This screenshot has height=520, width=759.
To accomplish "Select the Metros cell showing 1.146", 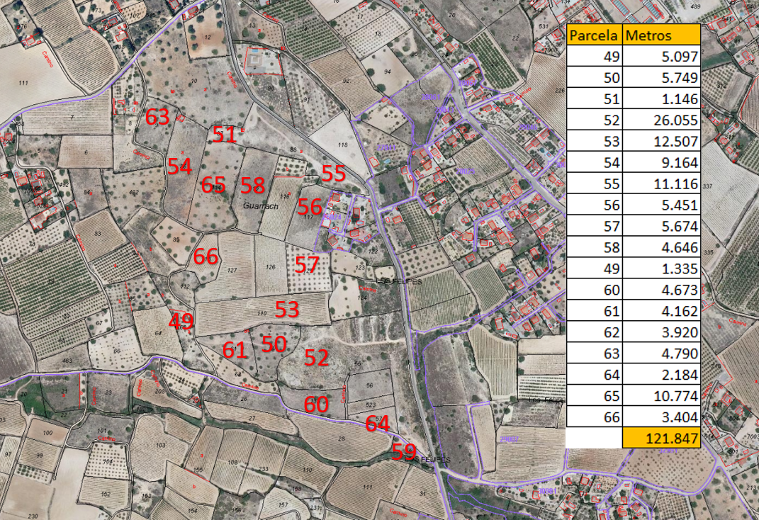I will 661,99.
